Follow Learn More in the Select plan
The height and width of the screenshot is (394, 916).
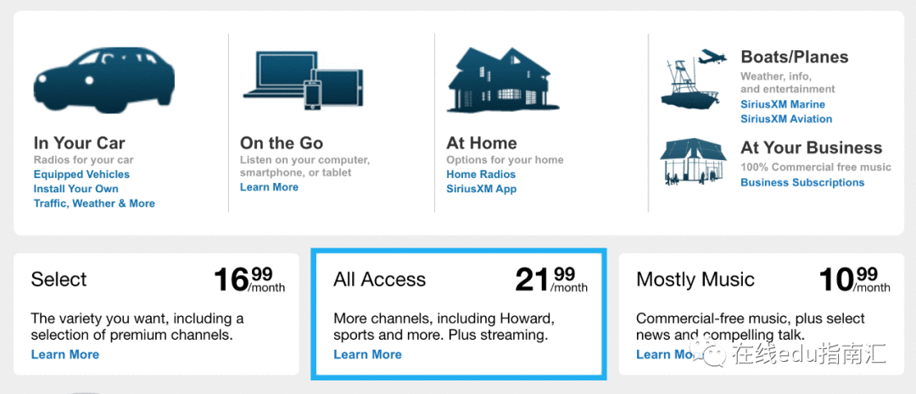pyautogui.click(x=64, y=354)
